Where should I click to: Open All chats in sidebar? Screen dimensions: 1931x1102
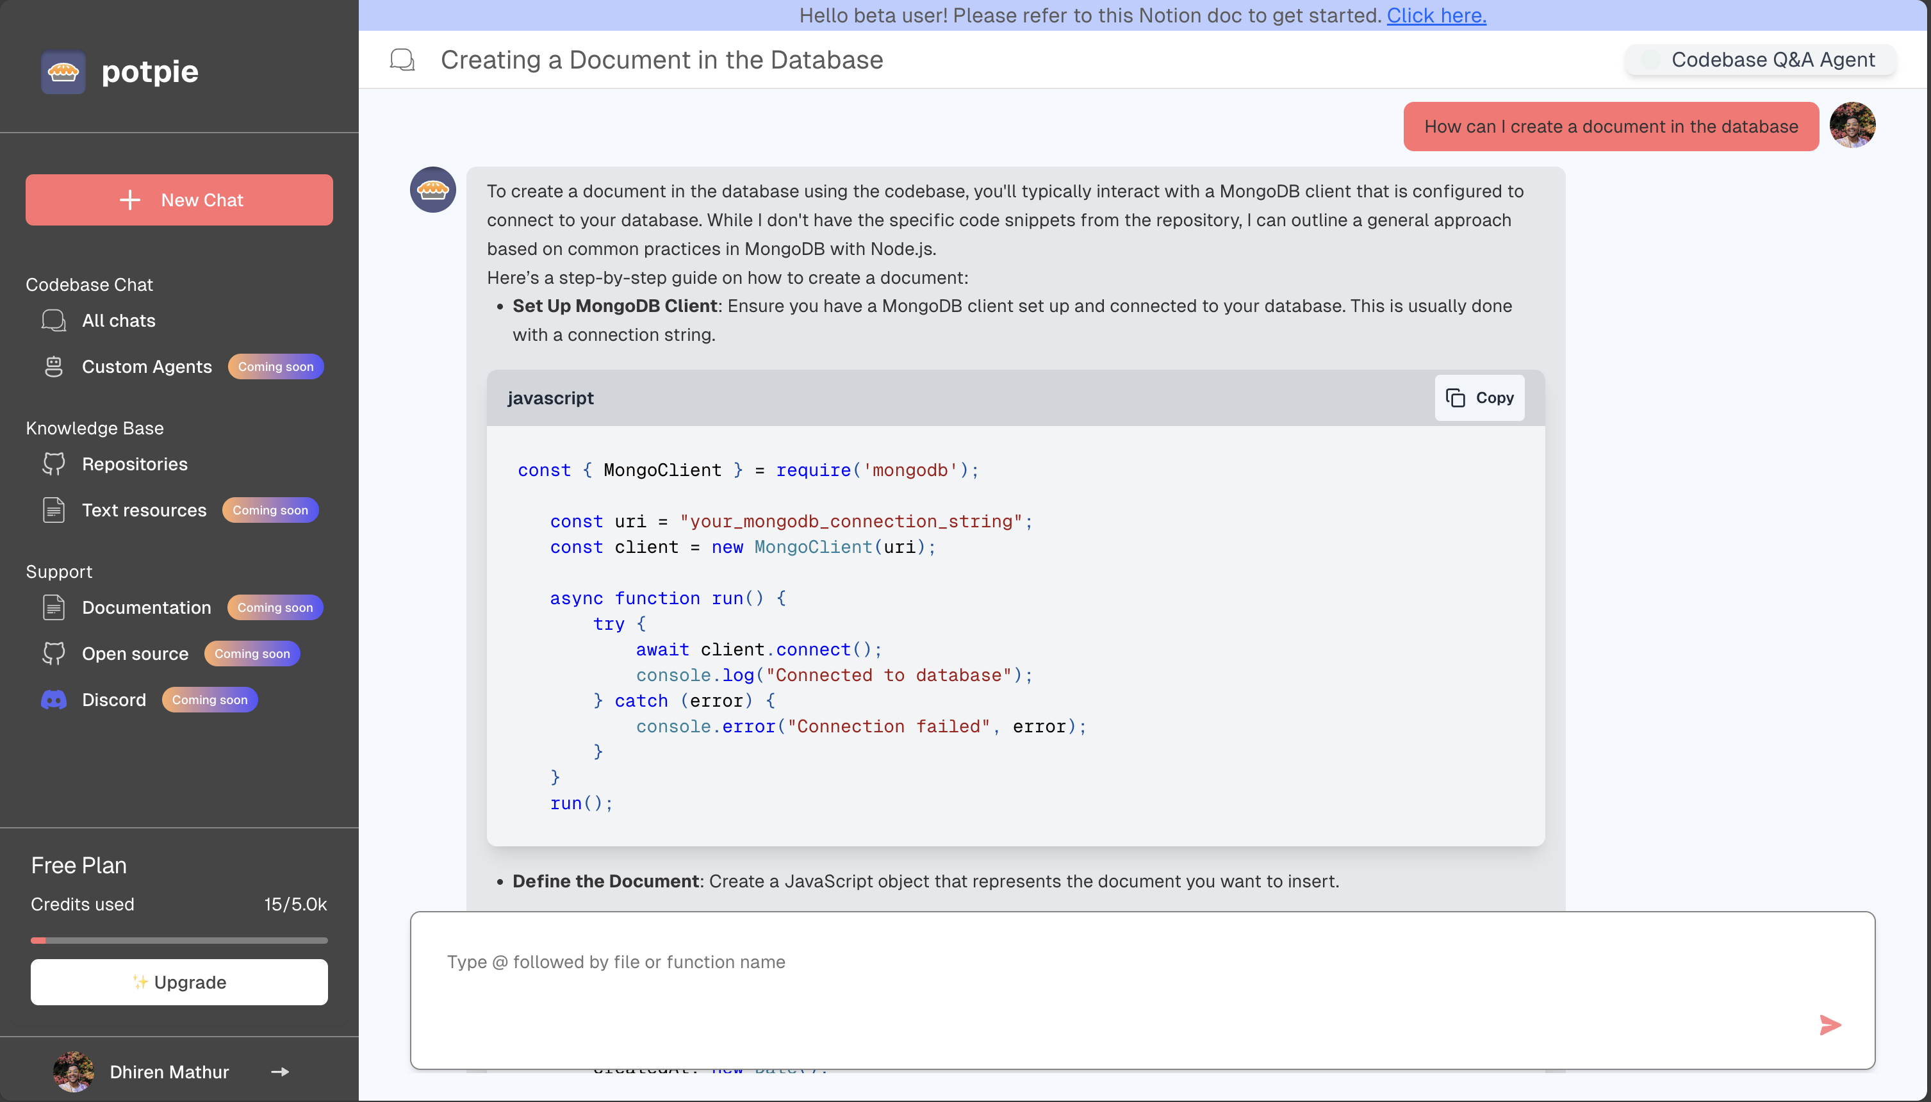(x=119, y=320)
